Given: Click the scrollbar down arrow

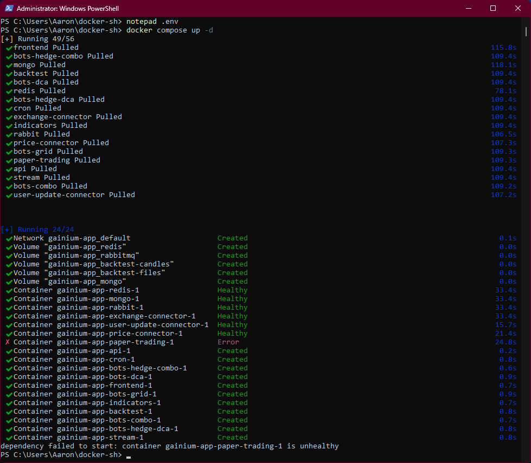Looking at the screenshot, I should 526,458.
